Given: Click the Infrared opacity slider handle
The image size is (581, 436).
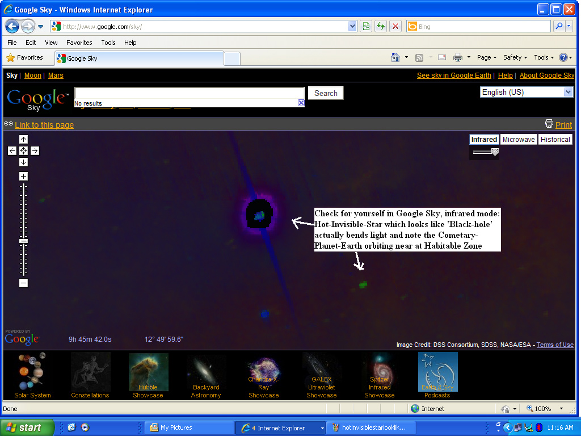Looking at the screenshot, I should [x=495, y=152].
